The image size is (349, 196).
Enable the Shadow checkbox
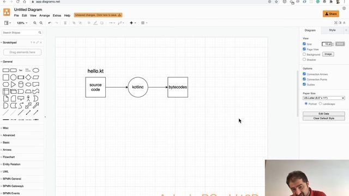(304, 59)
